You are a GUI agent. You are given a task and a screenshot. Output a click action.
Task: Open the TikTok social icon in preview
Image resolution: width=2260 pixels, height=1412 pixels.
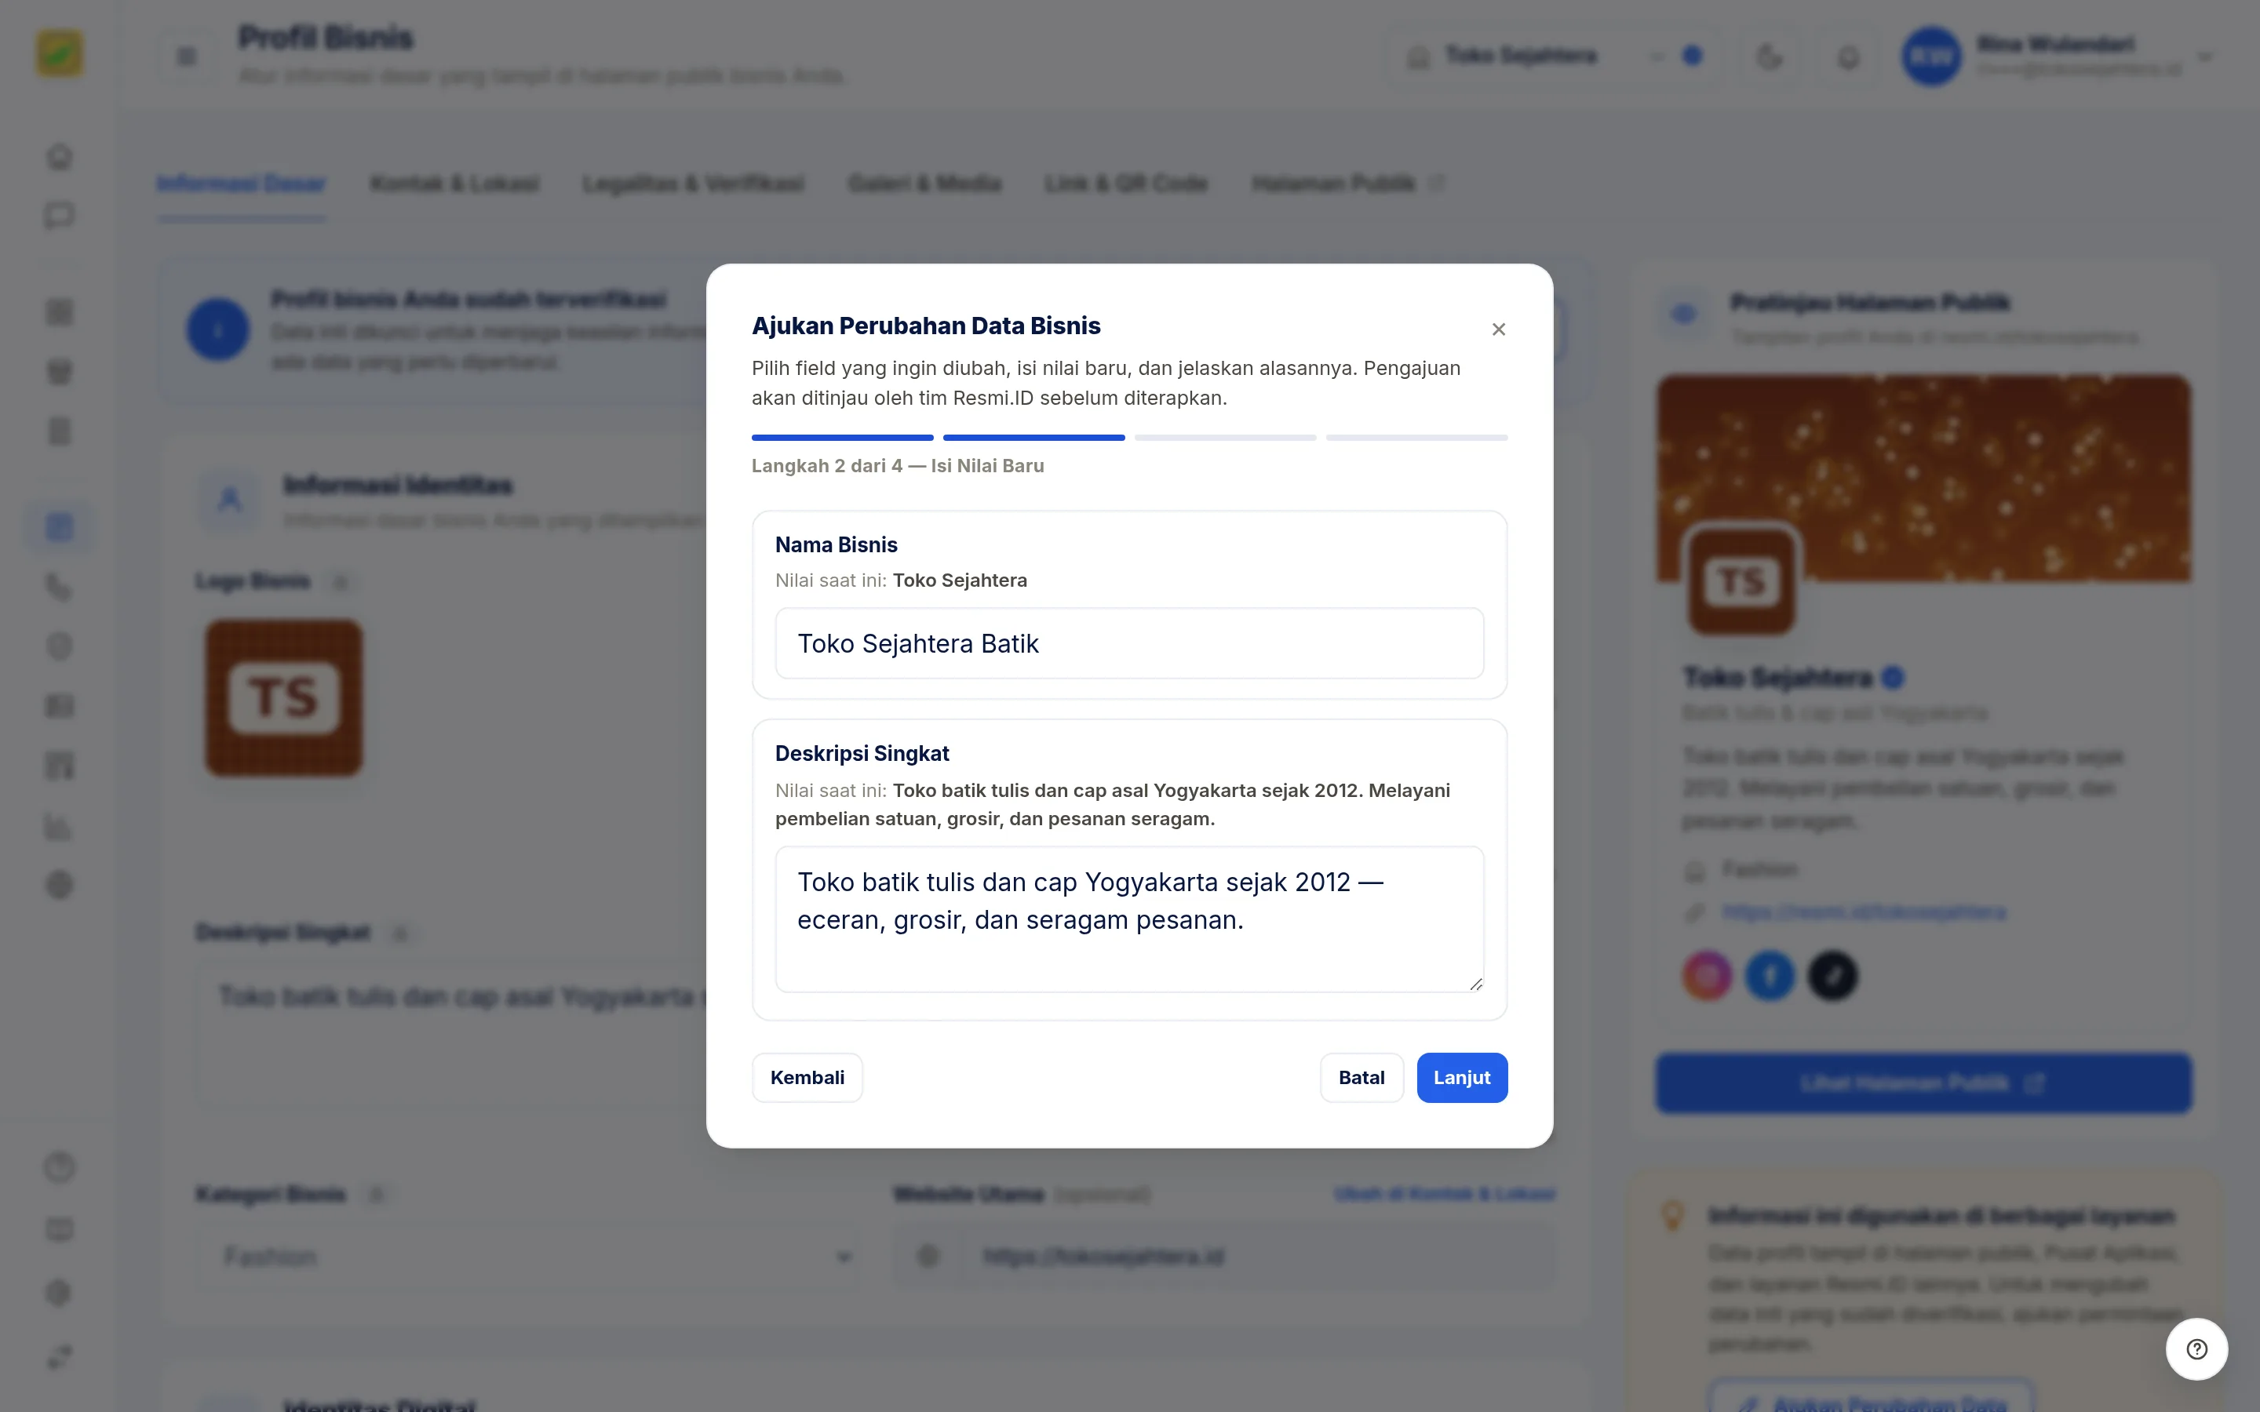pyautogui.click(x=1832, y=976)
